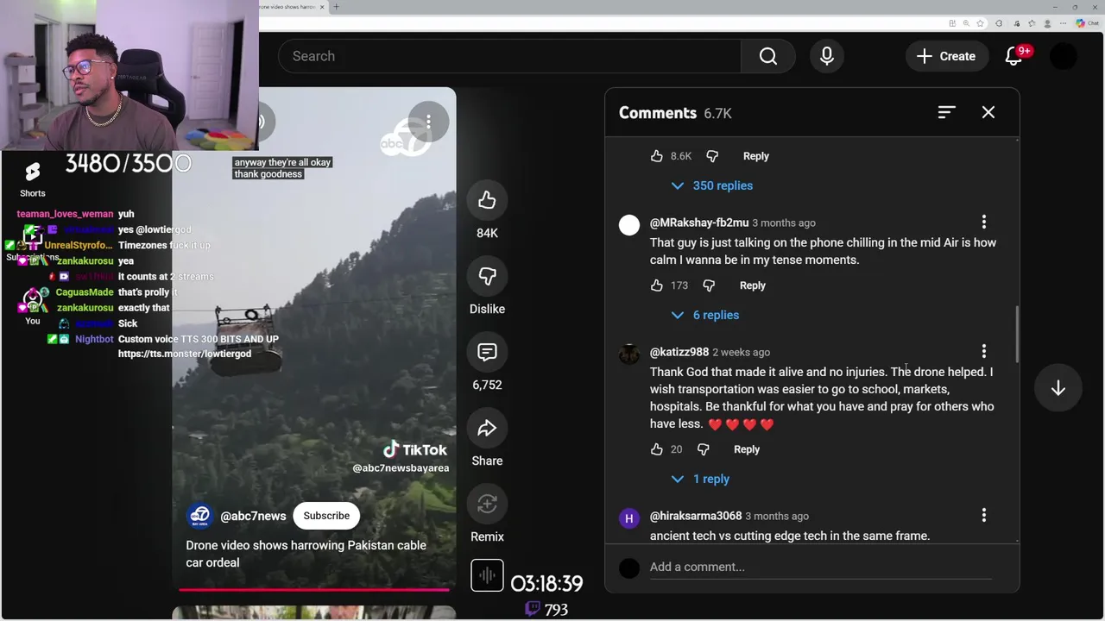This screenshot has width=1105, height=621.
Task: Open browser Chat copilot button
Action: click(x=1087, y=23)
